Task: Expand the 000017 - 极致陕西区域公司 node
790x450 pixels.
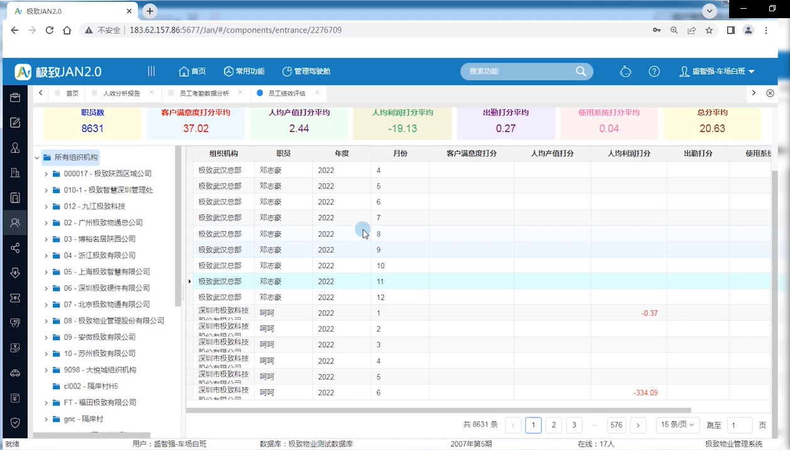Action: (x=46, y=174)
